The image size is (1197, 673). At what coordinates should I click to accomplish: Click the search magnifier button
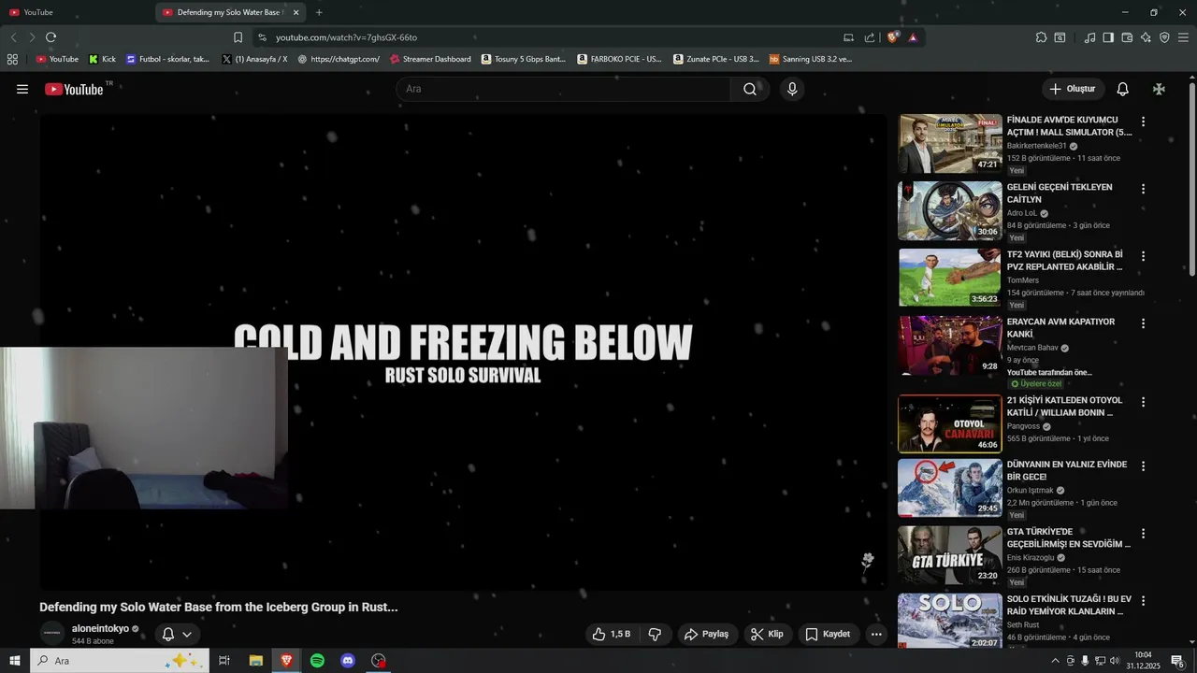pos(750,89)
